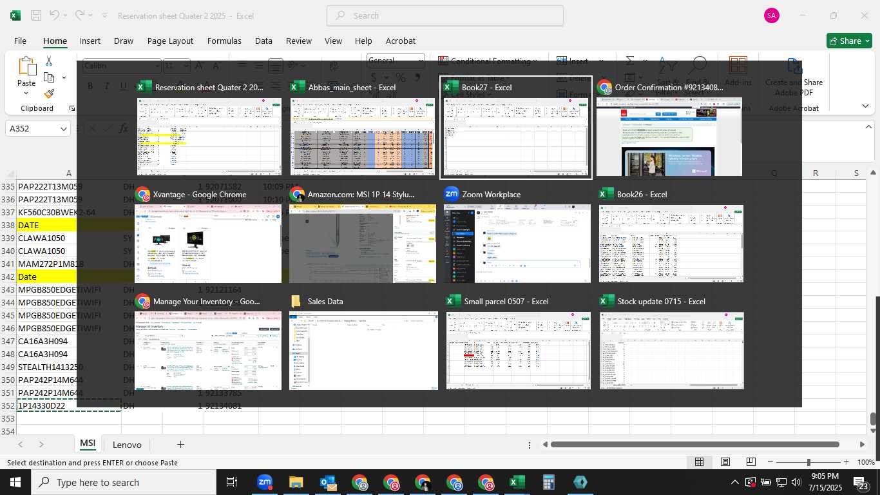Screen dimensions: 880x495
Task: Click the horizontal scrollbar thumb
Action: pos(694,444)
